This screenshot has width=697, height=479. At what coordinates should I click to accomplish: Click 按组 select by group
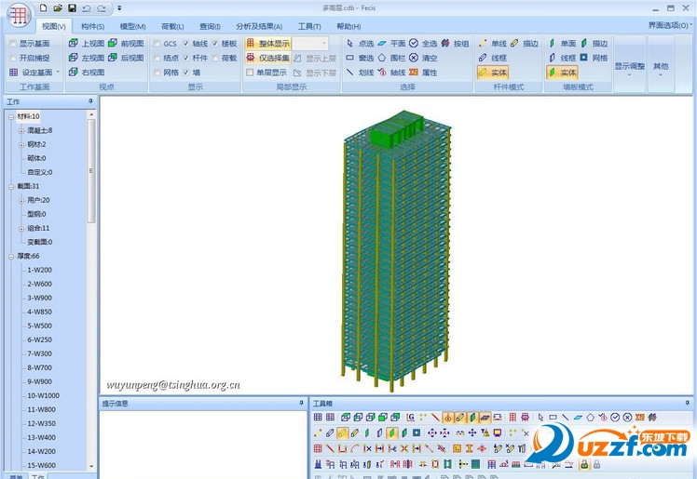tap(455, 43)
